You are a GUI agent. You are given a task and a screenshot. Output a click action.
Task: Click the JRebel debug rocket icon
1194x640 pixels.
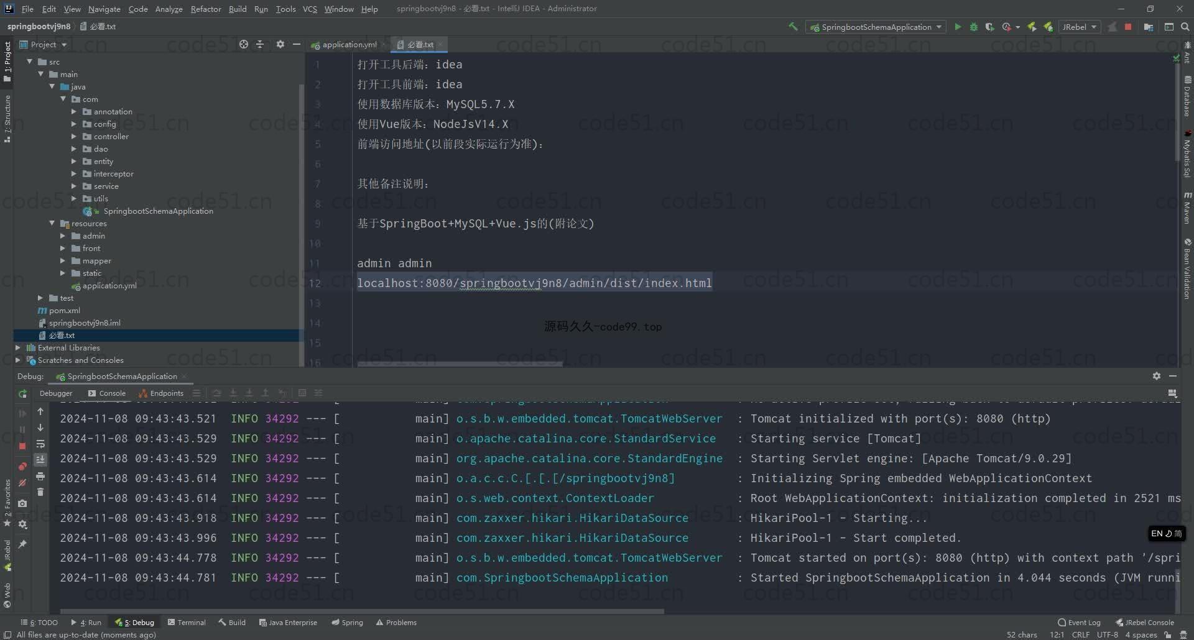pos(1048,27)
